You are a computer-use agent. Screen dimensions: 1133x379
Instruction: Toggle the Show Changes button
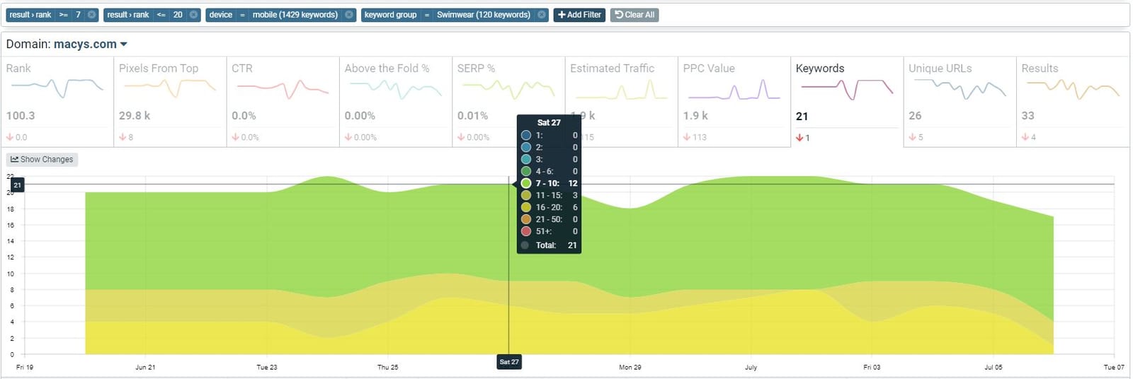tap(42, 160)
